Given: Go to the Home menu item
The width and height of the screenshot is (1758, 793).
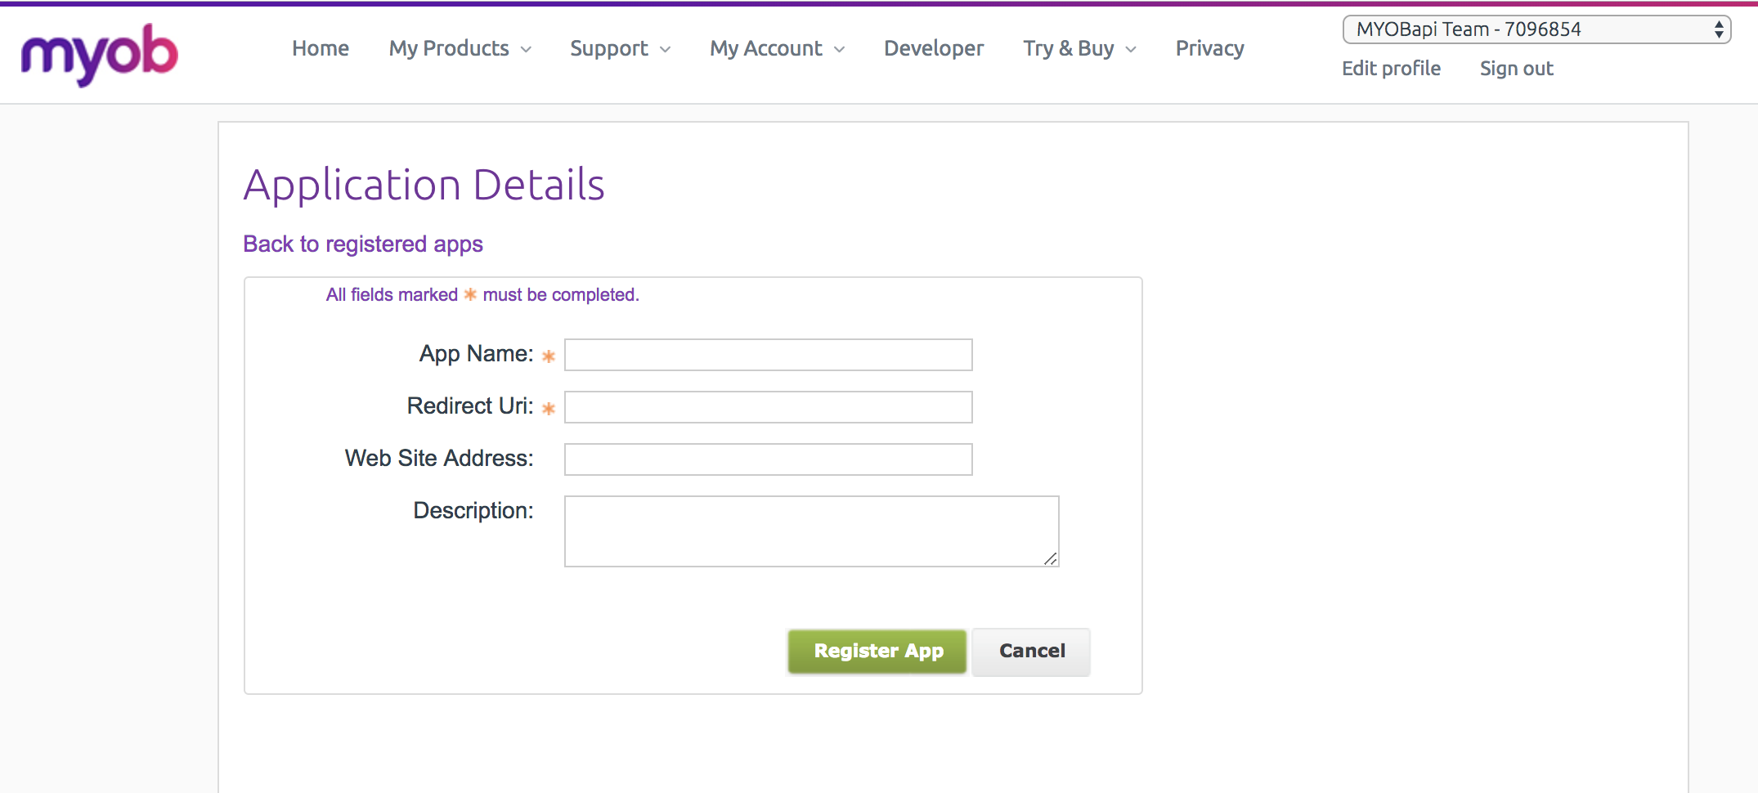Looking at the screenshot, I should point(321,48).
